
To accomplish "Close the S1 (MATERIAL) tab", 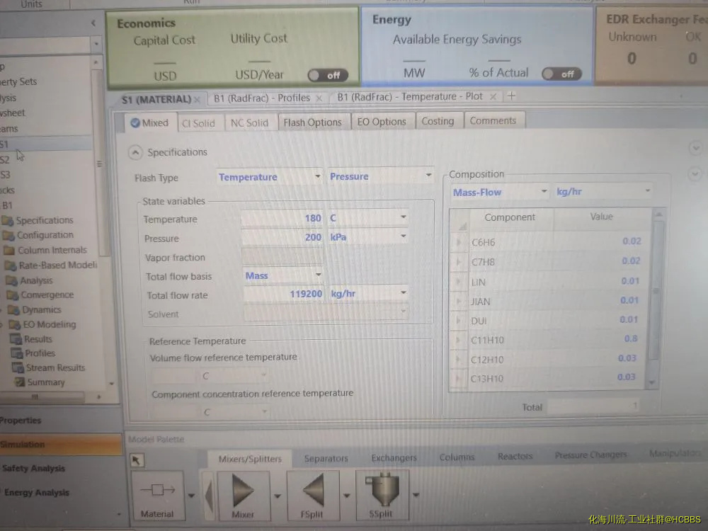I will point(197,99).
